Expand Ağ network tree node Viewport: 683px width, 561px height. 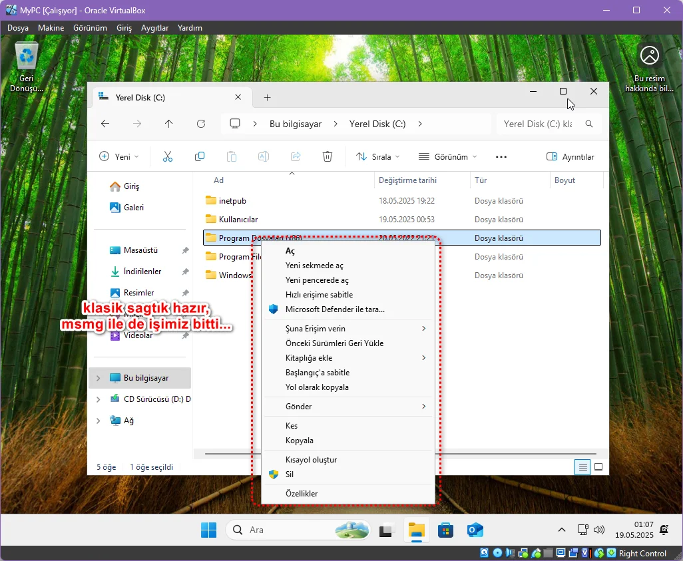pyautogui.click(x=99, y=421)
